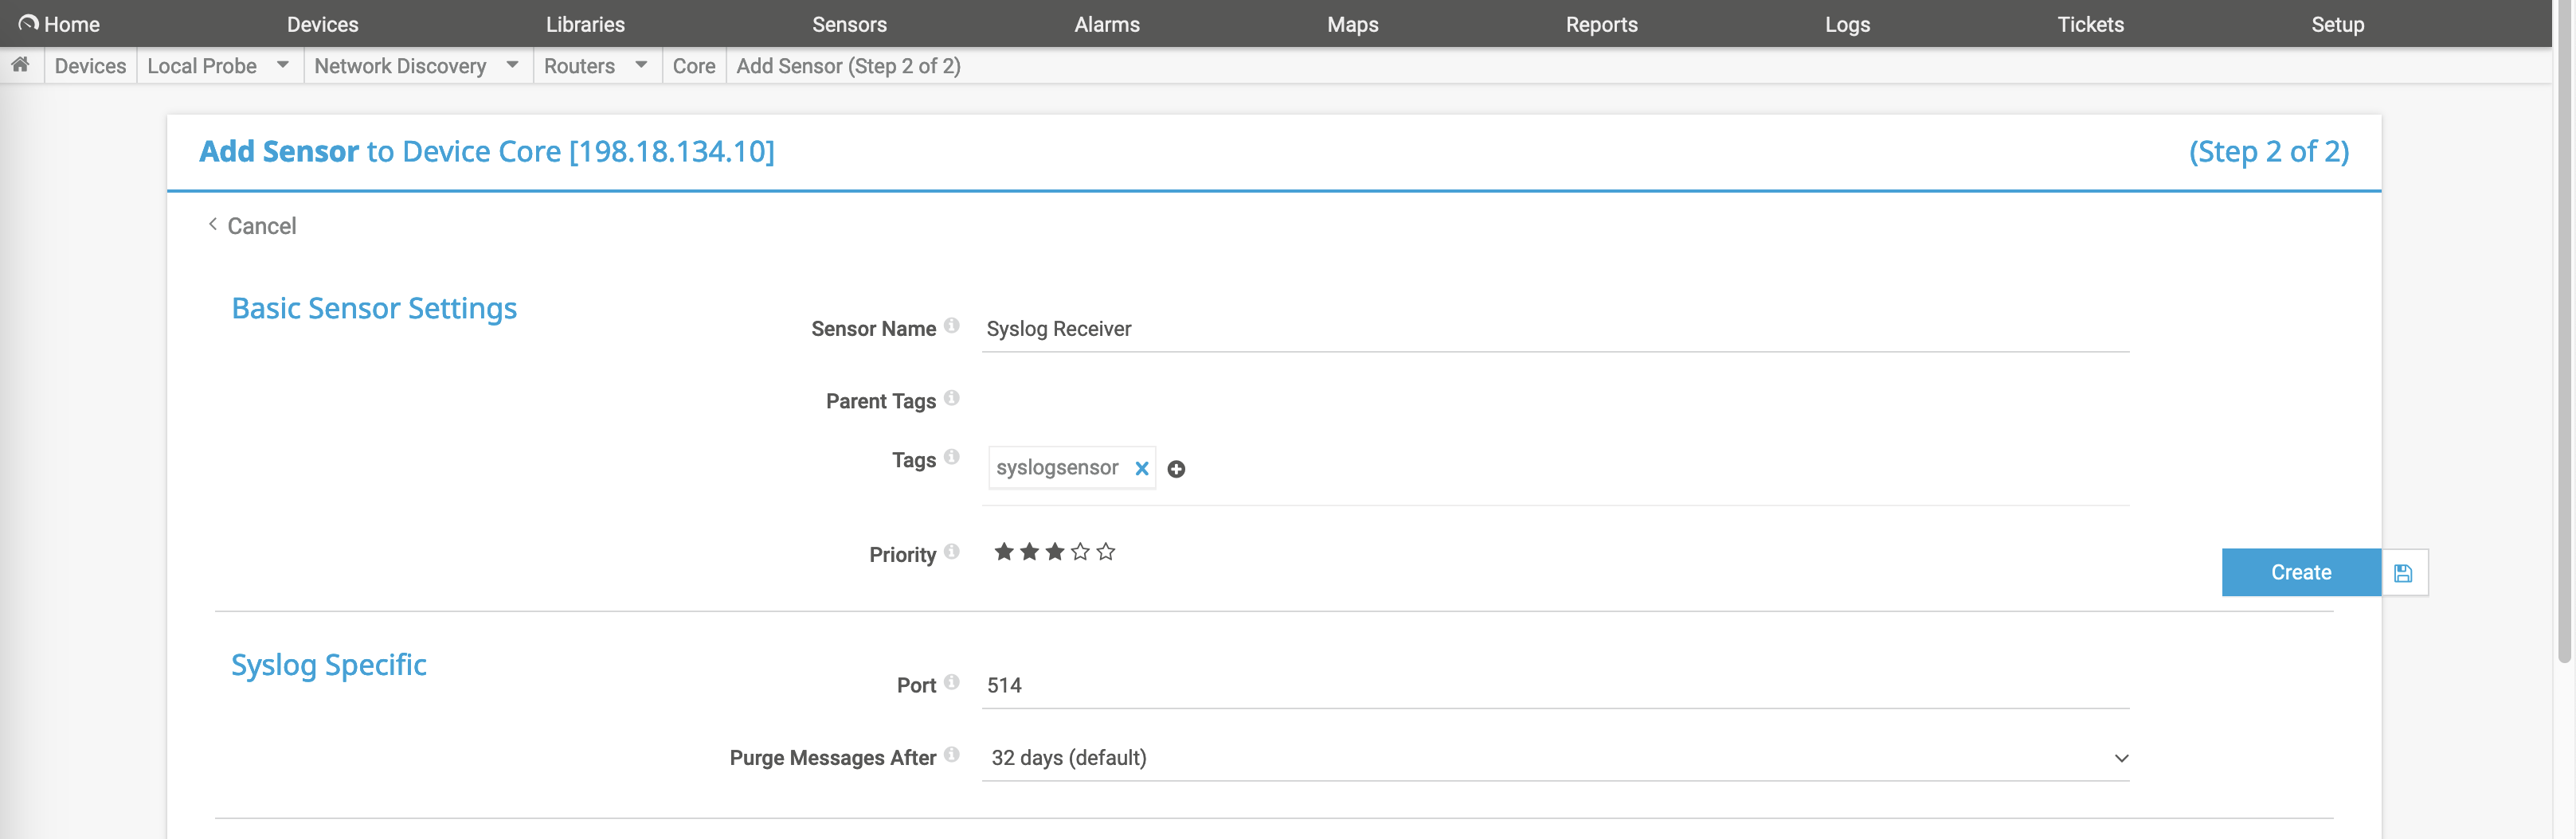
Task: Click the info icon beside Port
Action: pyautogui.click(x=951, y=682)
